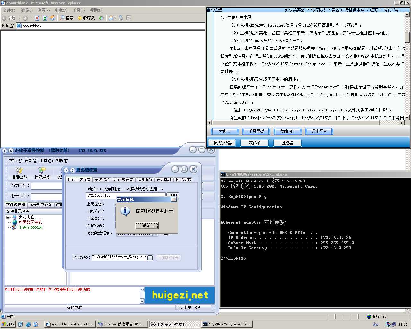Click down arrow of log message scrollbar

[142, 301]
